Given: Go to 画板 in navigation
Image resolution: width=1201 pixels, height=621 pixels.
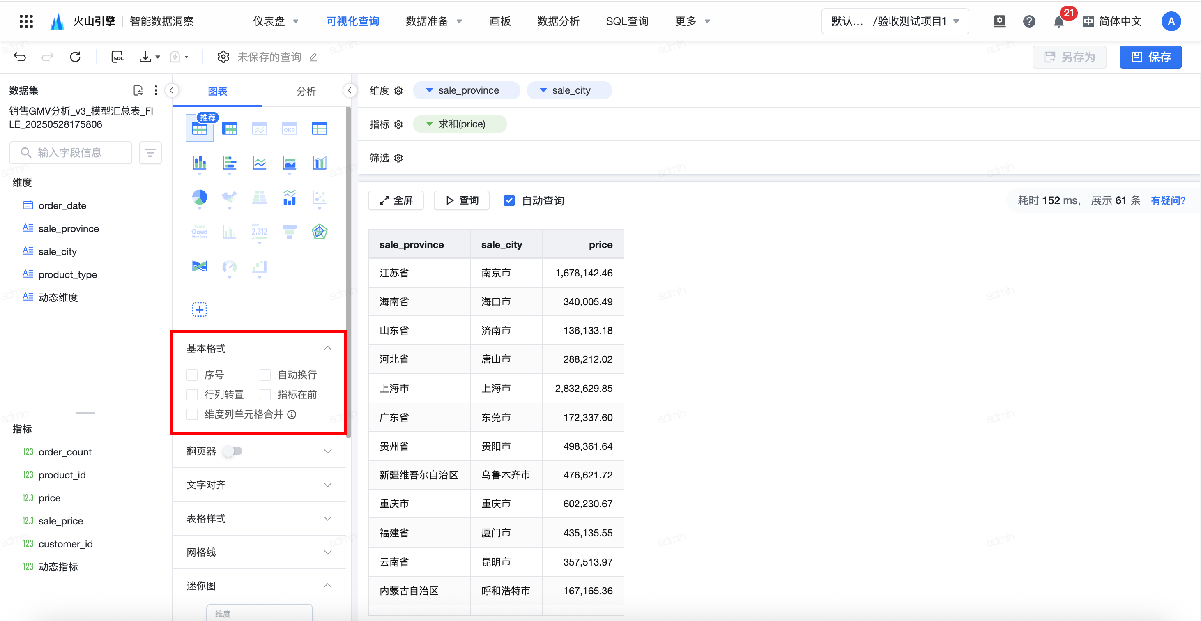Looking at the screenshot, I should coord(500,21).
